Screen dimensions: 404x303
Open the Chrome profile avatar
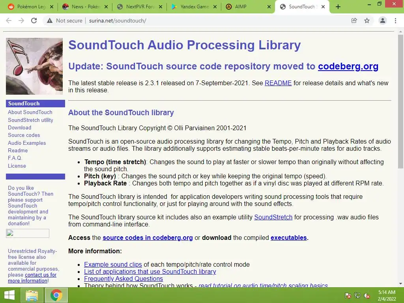point(383,21)
